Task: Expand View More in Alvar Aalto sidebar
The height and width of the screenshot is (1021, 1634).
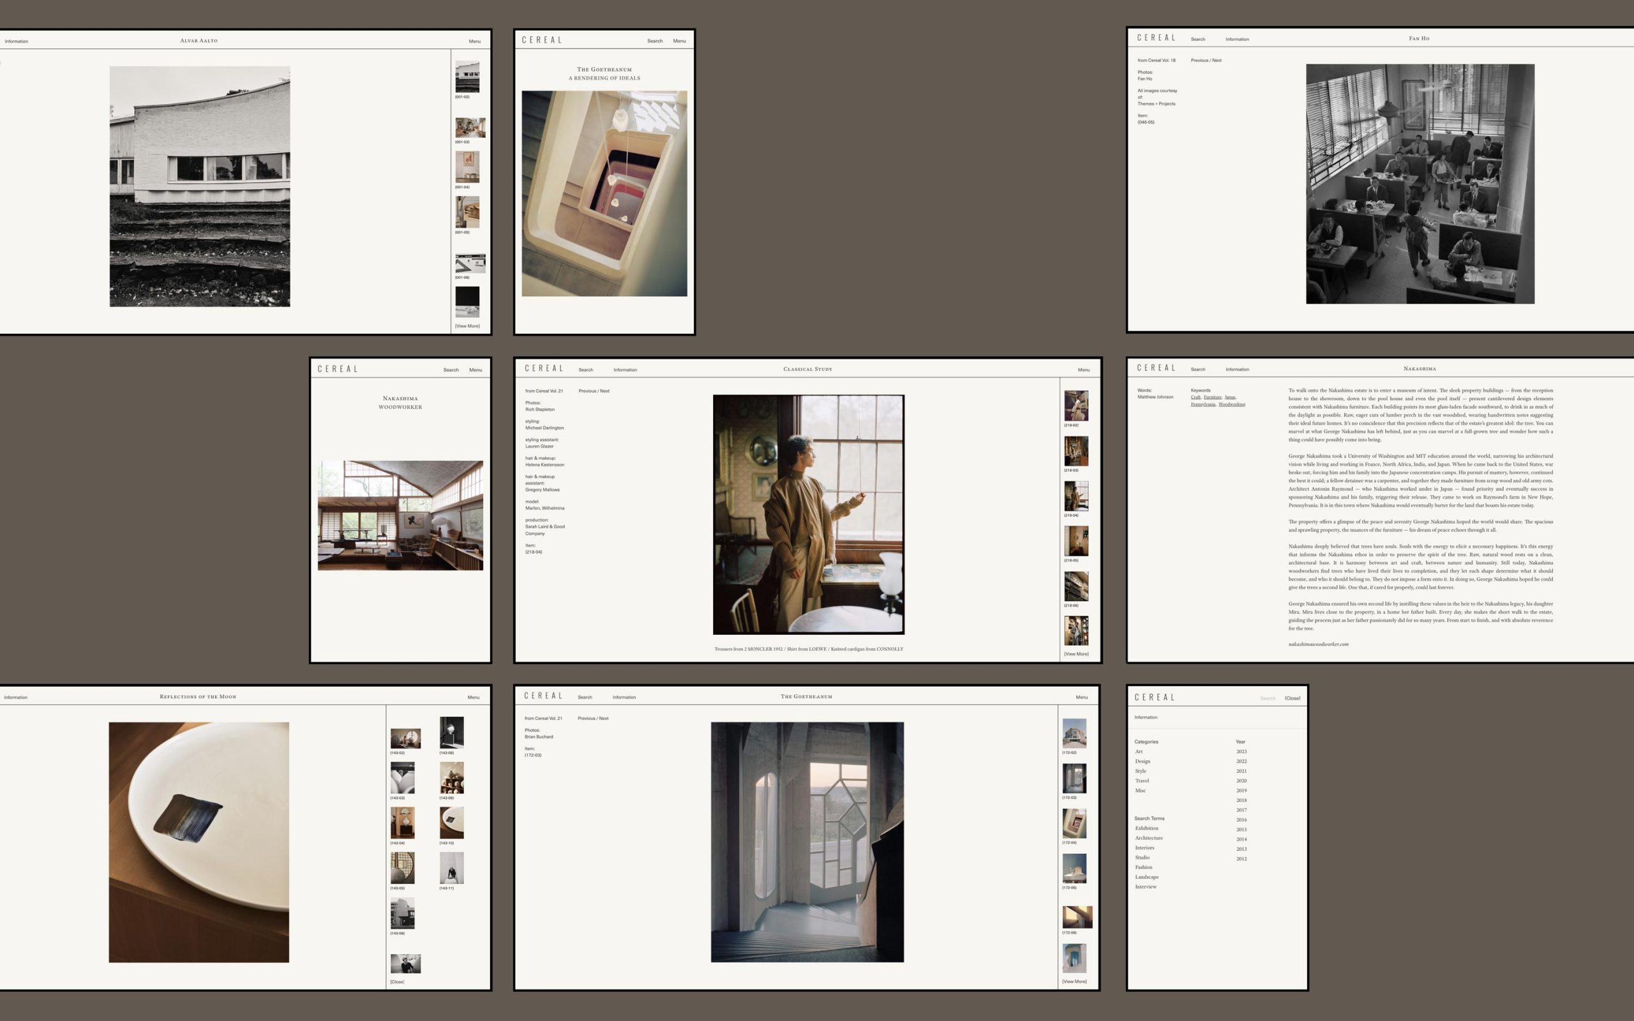Action: tap(467, 326)
